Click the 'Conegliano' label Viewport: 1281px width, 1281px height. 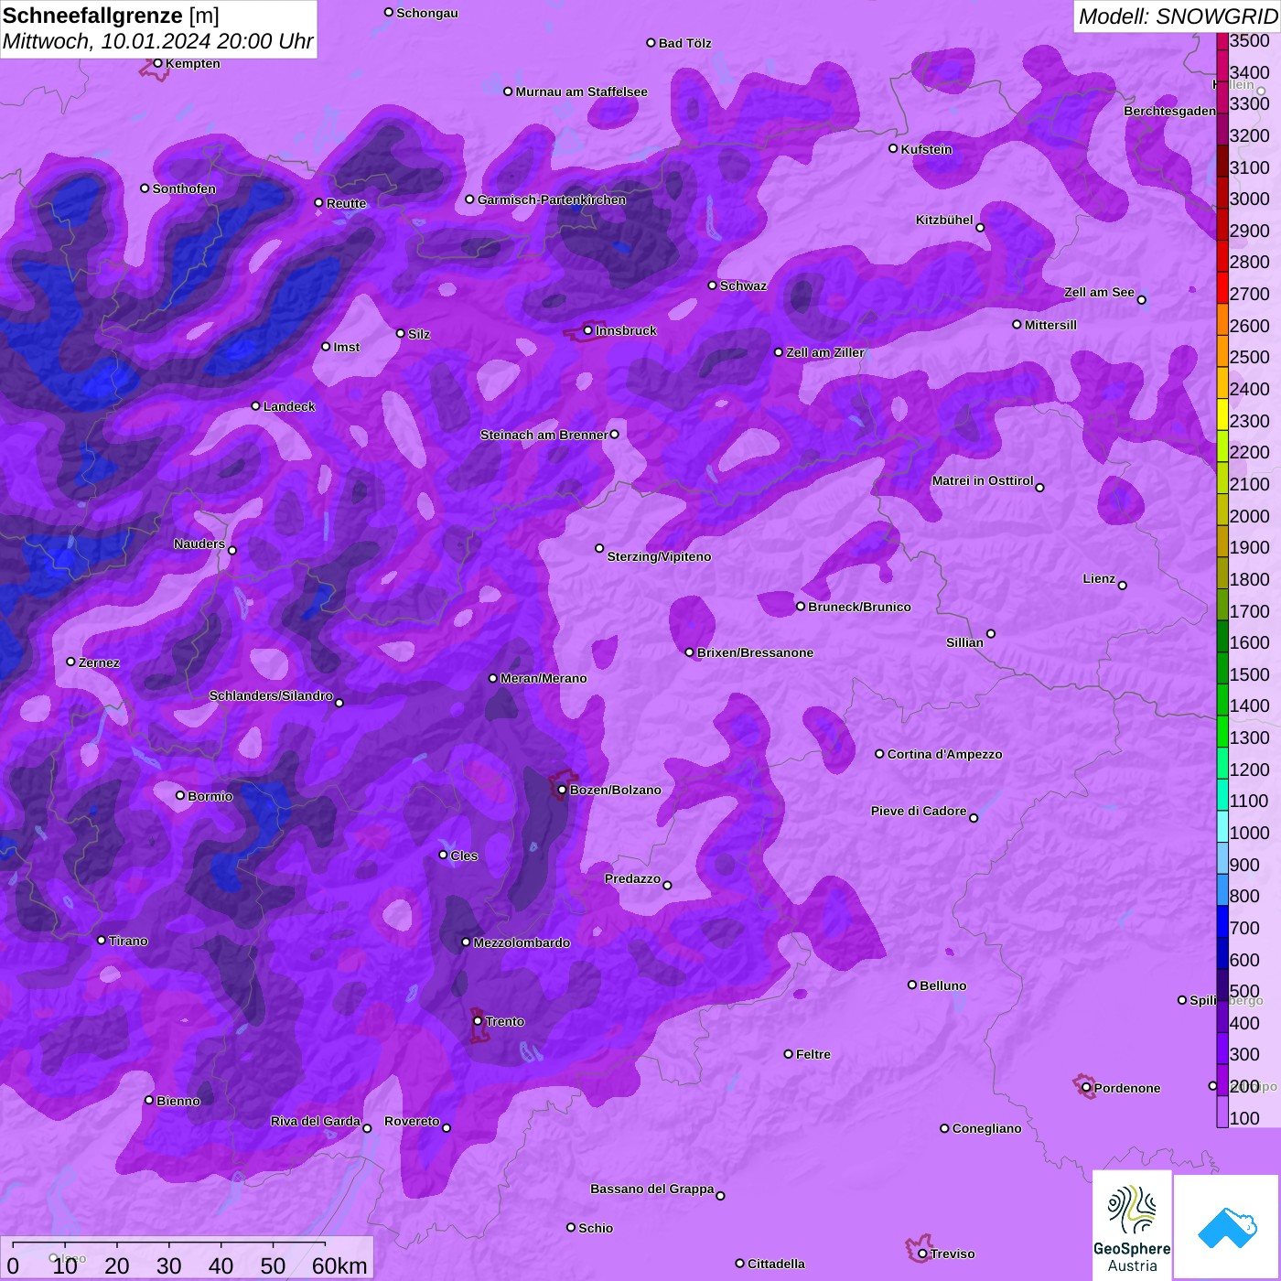pyautogui.click(x=986, y=1128)
